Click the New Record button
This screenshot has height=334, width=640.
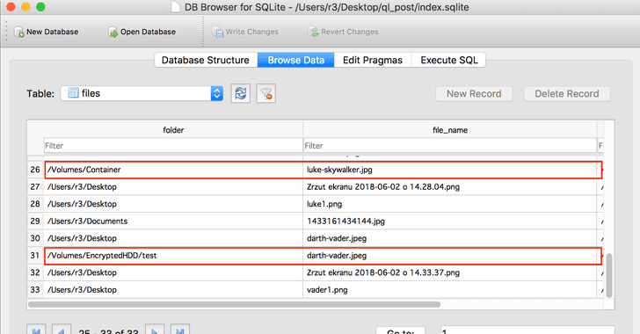[474, 94]
